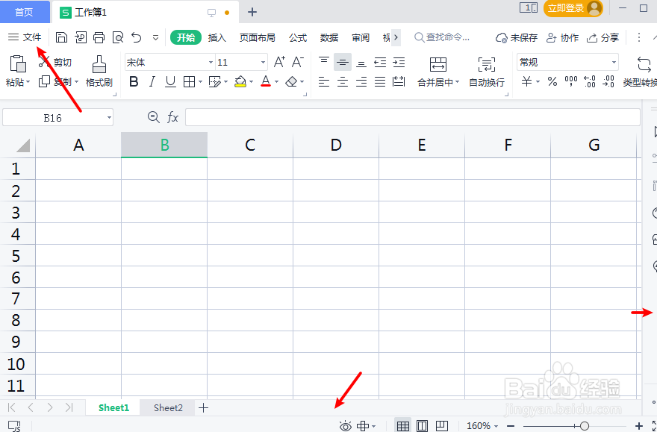Click the justify alignment icon
Screen dimensions: 657x432
coord(380,81)
